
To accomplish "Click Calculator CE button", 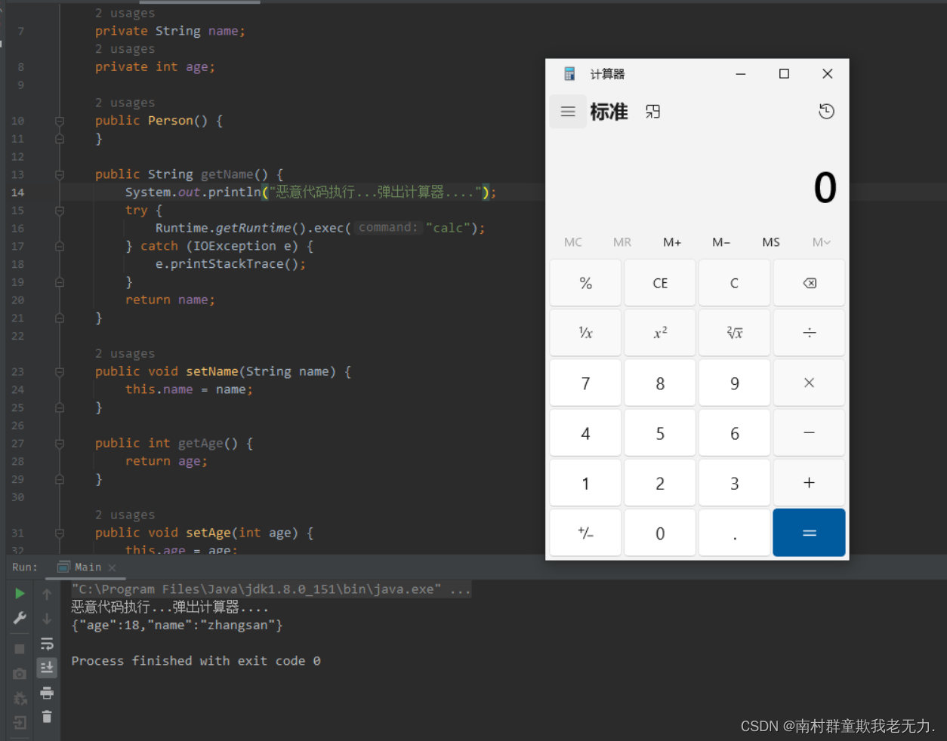I will coord(660,283).
